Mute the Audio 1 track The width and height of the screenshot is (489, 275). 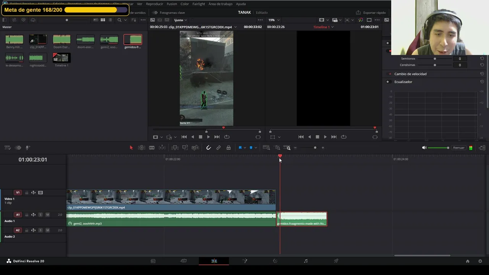(47, 215)
